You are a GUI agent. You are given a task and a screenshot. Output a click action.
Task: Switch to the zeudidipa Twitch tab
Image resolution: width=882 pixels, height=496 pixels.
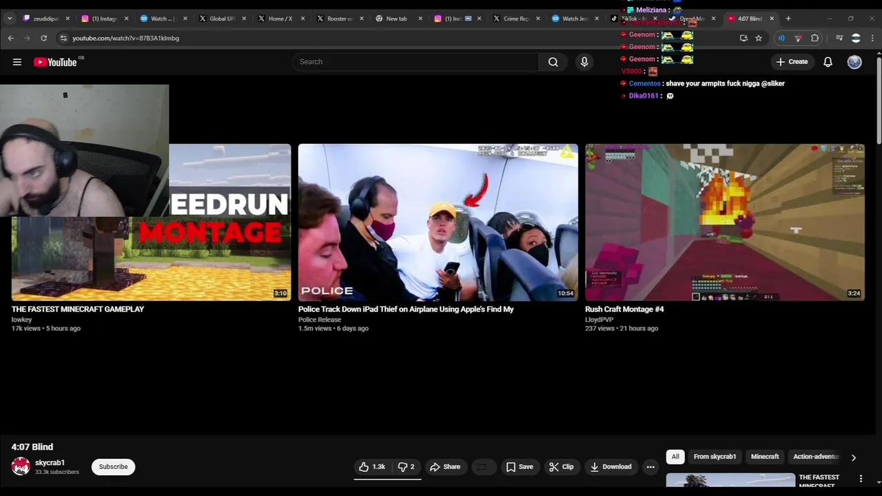click(x=45, y=19)
